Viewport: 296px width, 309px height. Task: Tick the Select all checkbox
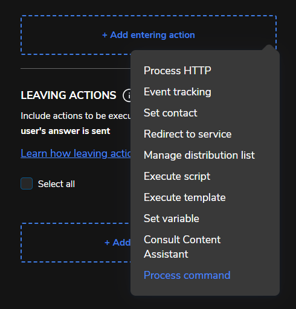[x=27, y=183]
